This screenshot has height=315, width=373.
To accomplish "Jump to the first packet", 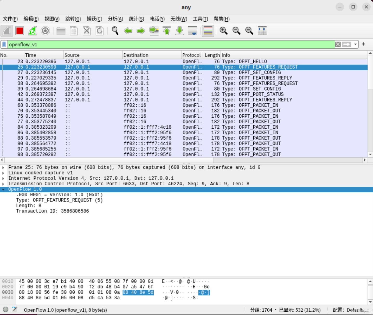I will pos(167,31).
